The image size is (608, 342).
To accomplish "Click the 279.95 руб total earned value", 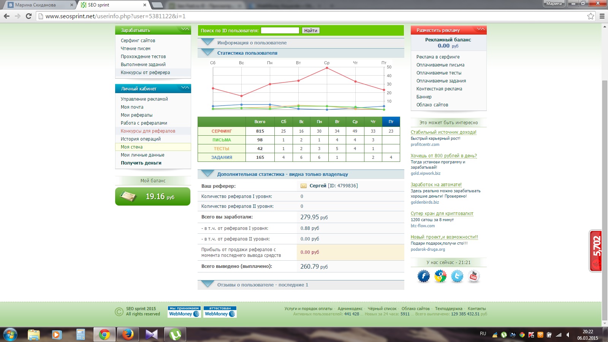I will click(314, 217).
